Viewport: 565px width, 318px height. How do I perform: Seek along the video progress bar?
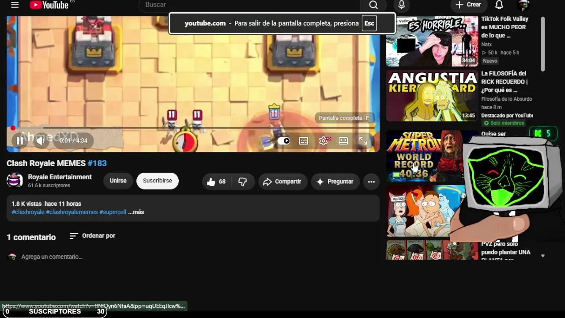tap(193, 128)
